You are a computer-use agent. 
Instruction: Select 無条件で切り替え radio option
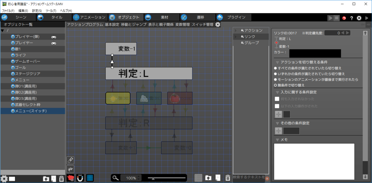(275, 85)
